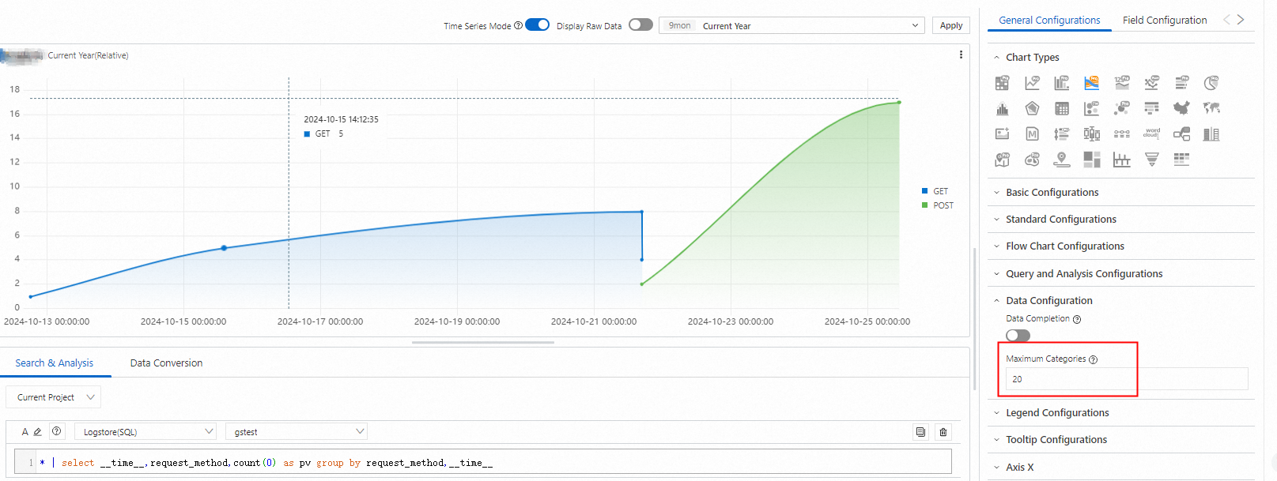Click the Maximum Categories help icon
Viewport: 1277px width, 481px height.
1094,359
